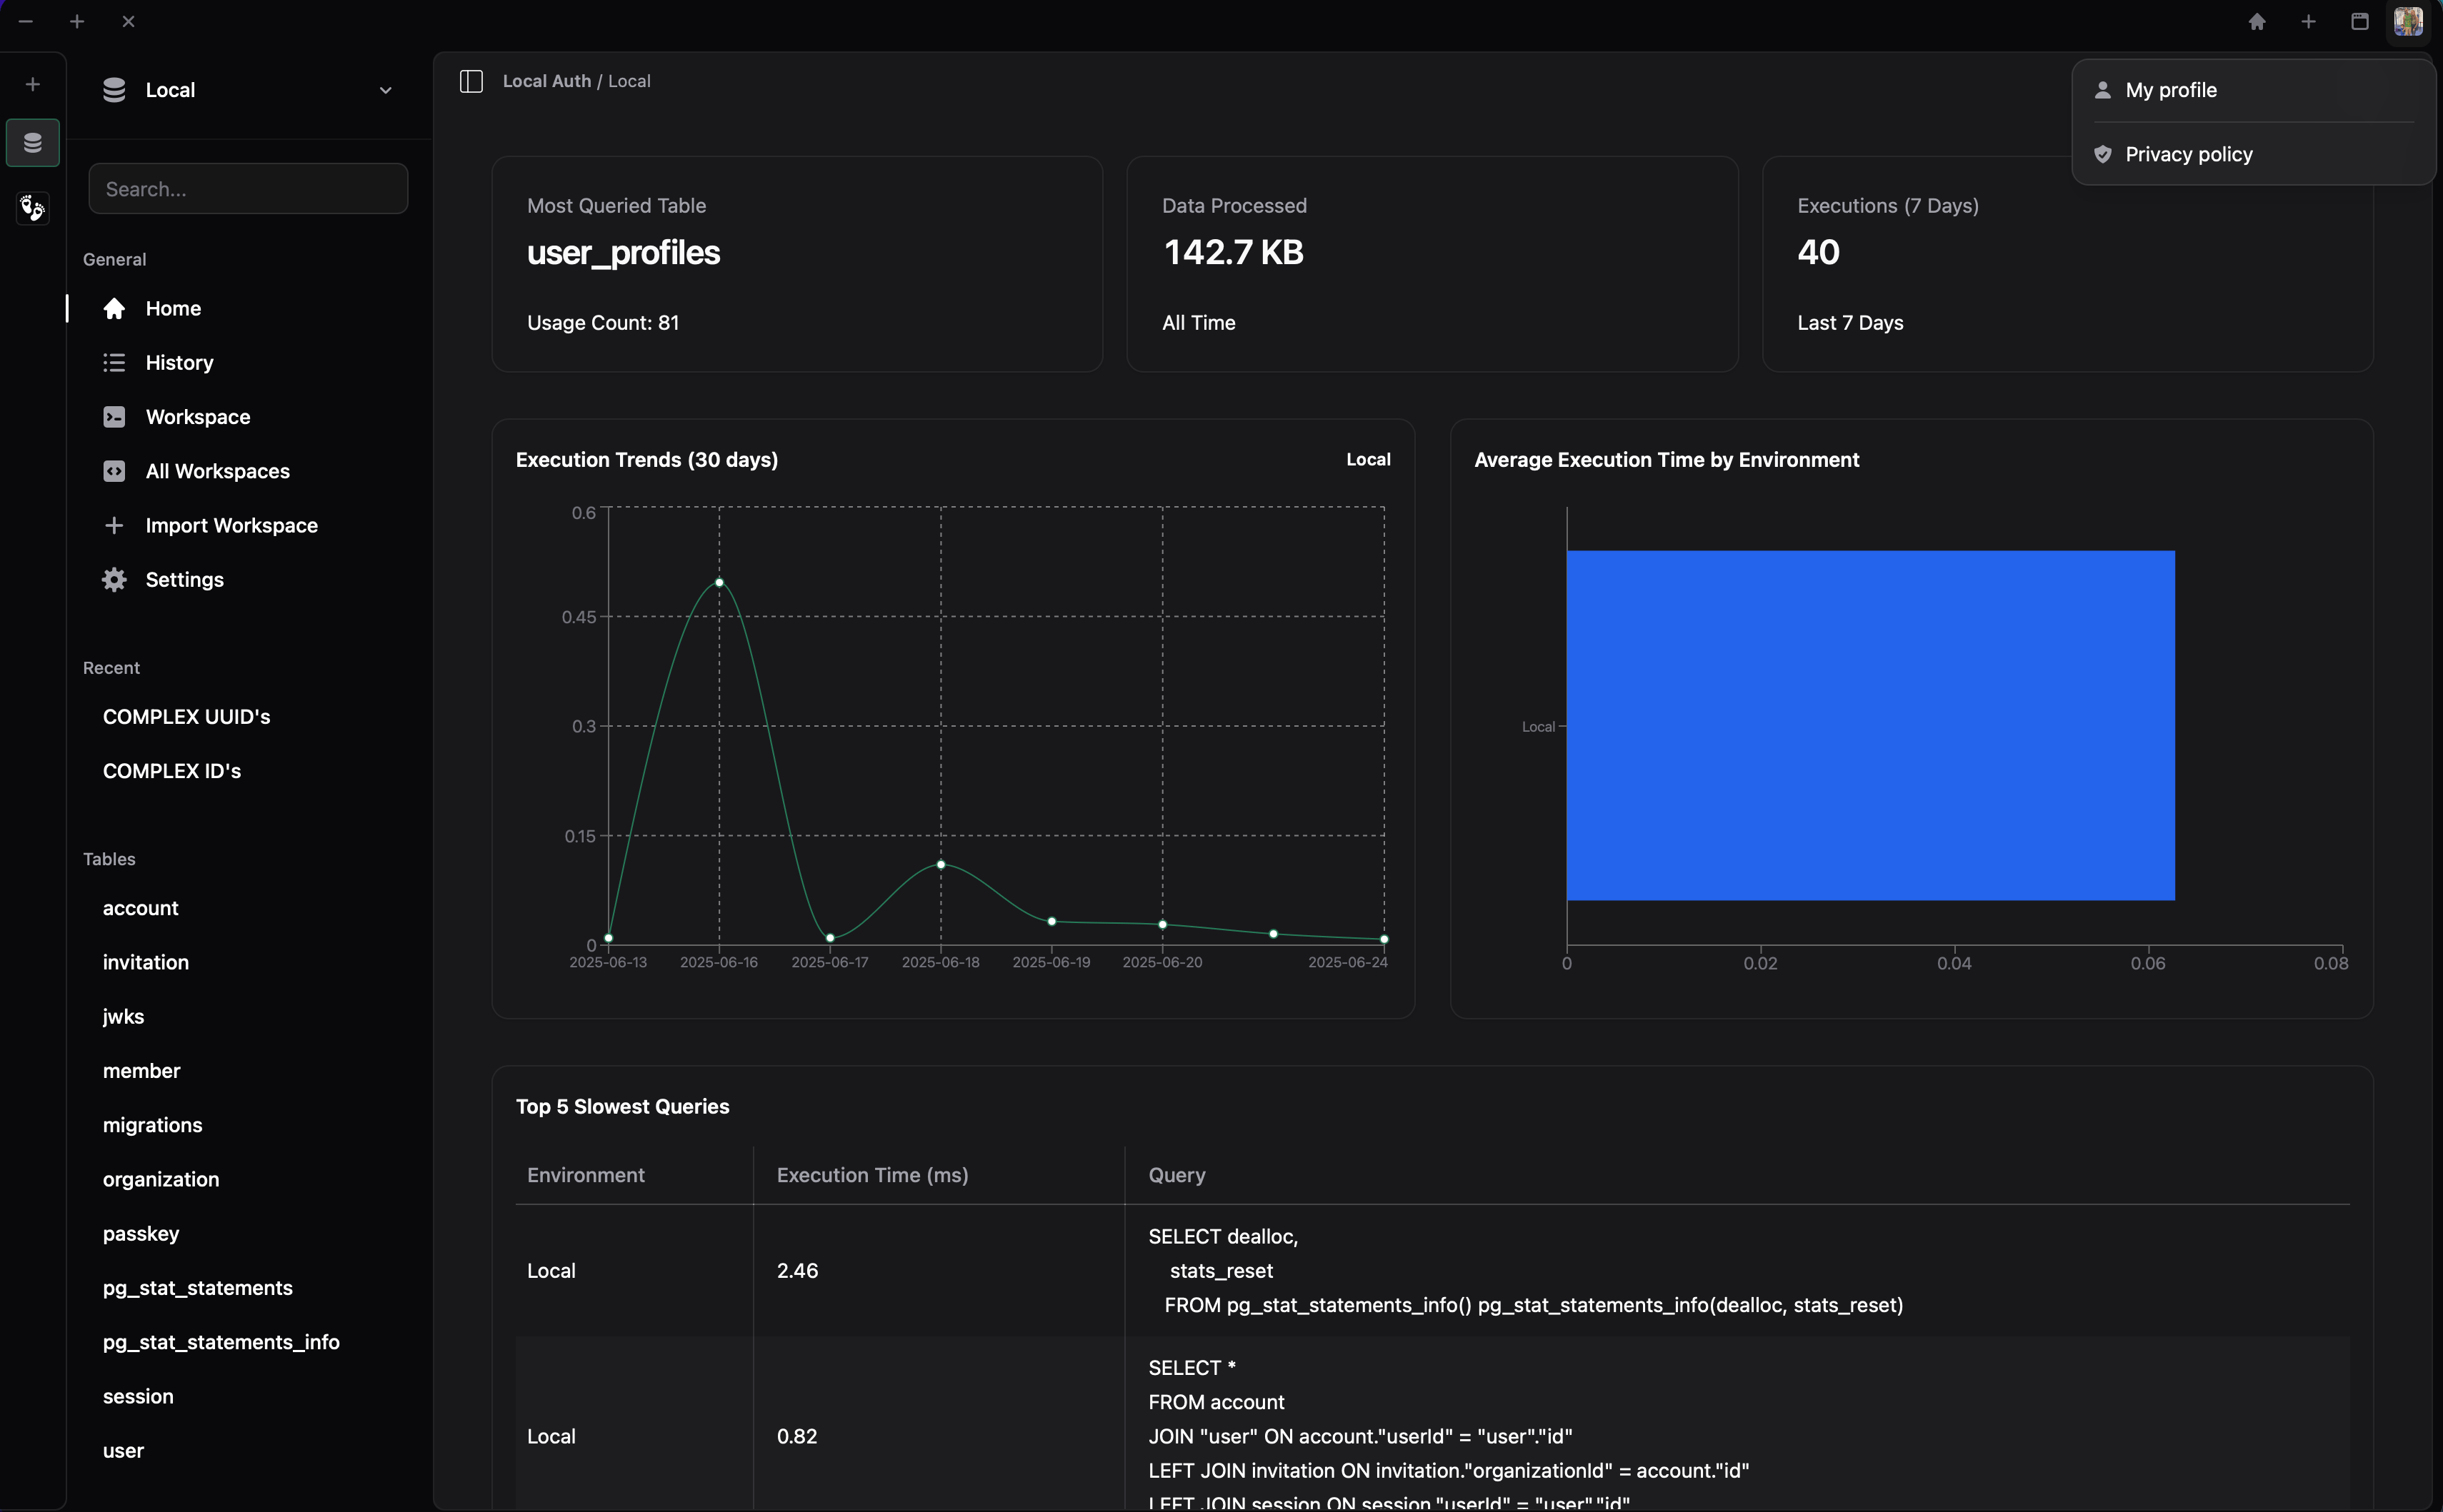Open the calendar icon in the title bar
This screenshot has width=2443, height=1512.
2359,22
